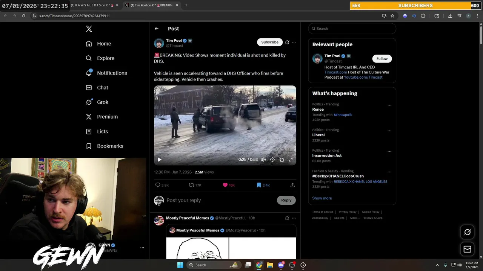Click the post timestamp Jan 7, 2026
This screenshot has width=483, height=271.
[x=173, y=172]
